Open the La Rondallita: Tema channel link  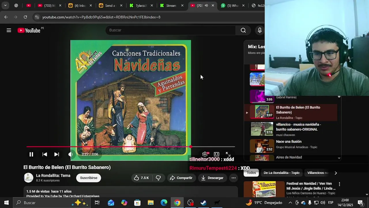tap(53, 176)
